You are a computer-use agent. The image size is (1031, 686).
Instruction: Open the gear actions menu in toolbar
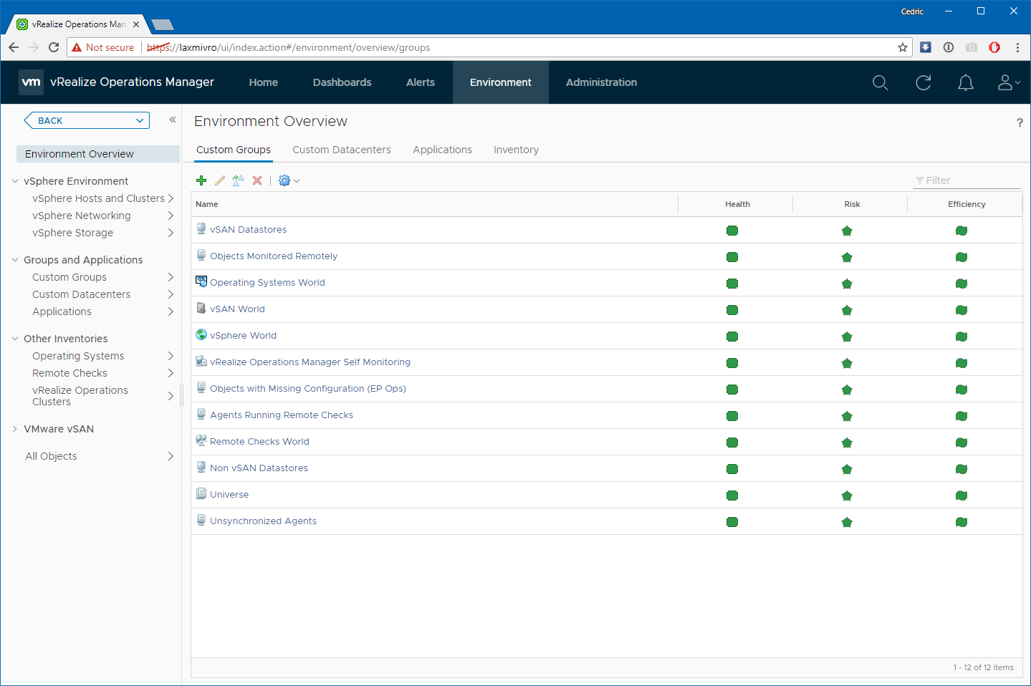[x=289, y=180]
